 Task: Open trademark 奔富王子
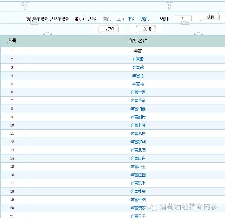pos(138,216)
